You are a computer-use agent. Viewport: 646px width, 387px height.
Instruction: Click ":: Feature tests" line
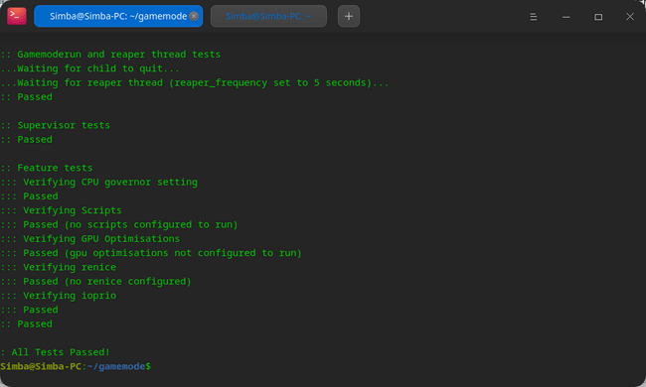pyautogui.click(x=47, y=168)
